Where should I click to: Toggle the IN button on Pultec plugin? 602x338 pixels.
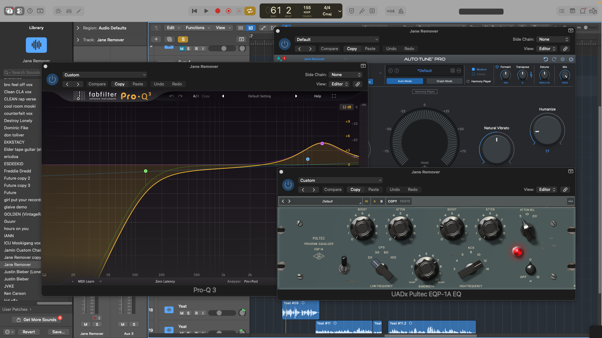pos(367,201)
